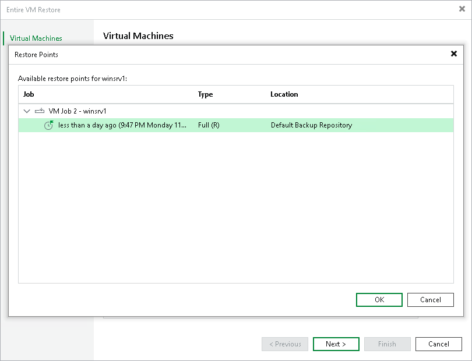Sort by the Job column header
The width and height of the screenshot is (472, 361).
pos(29,94)
